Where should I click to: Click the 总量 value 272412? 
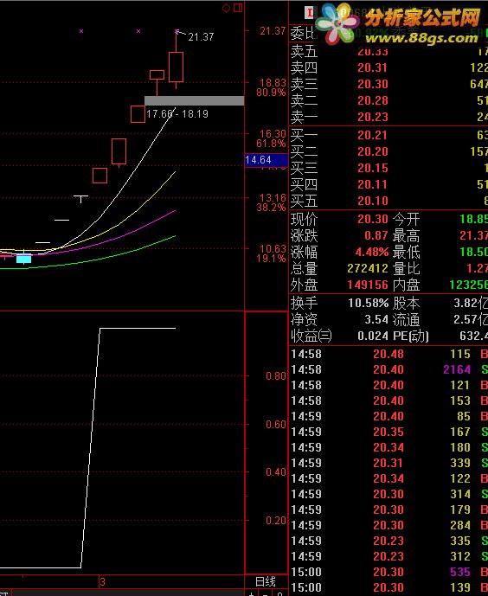368,268
